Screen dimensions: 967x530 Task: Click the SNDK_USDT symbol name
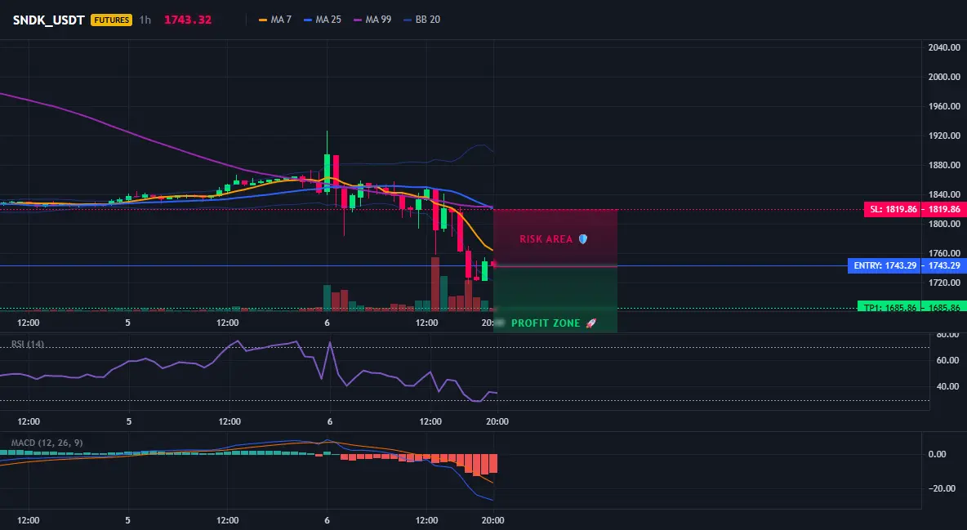tap(49, 20)
